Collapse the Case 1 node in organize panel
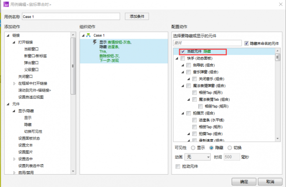 pyautogui.click(x=83, y=35)
